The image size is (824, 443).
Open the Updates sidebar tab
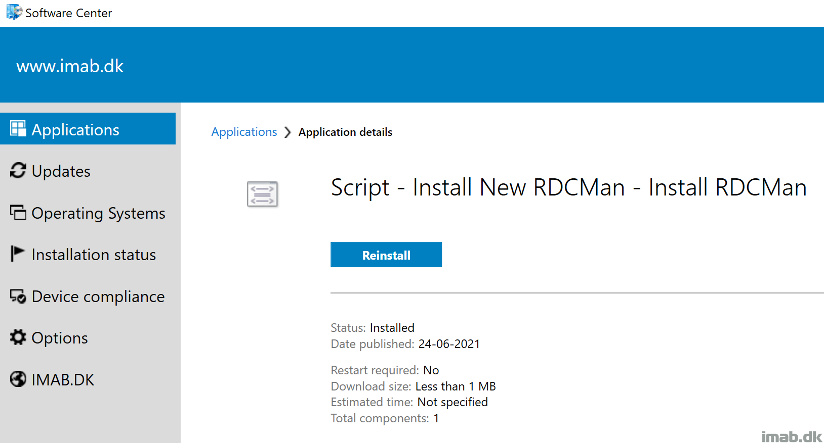[x=88, y=171]
